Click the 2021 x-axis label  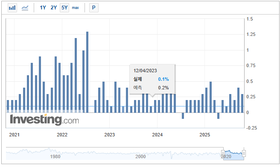coord(14,135)
